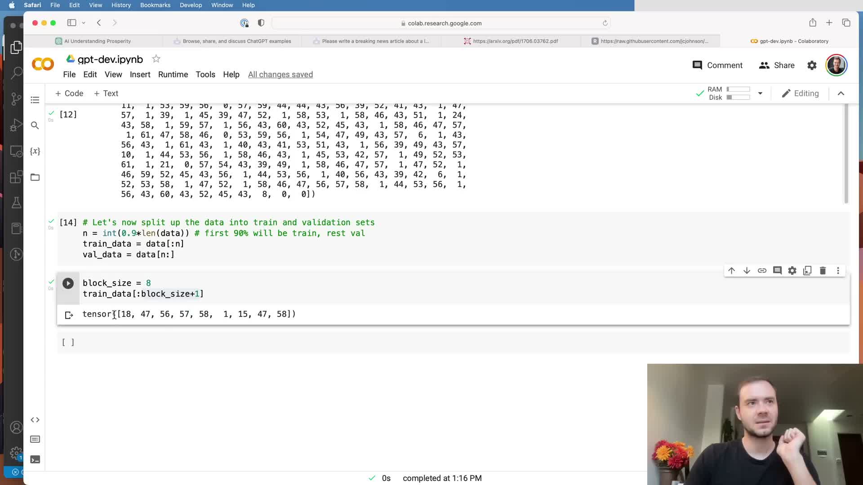Move cell up with arrow icon

731,270
